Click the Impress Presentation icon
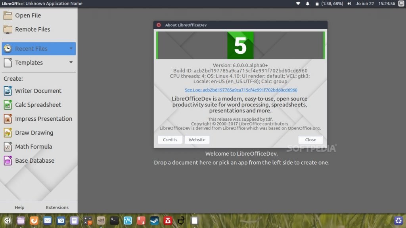Image resolution: width=406 pixels, height=228 pixels. click(8, 119)
